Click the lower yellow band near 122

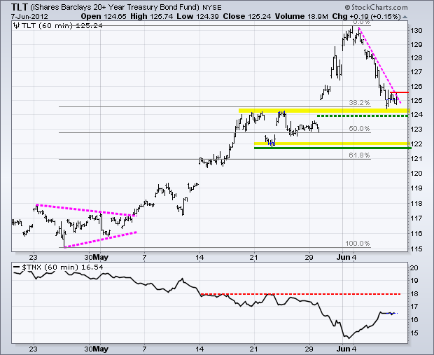332,144
